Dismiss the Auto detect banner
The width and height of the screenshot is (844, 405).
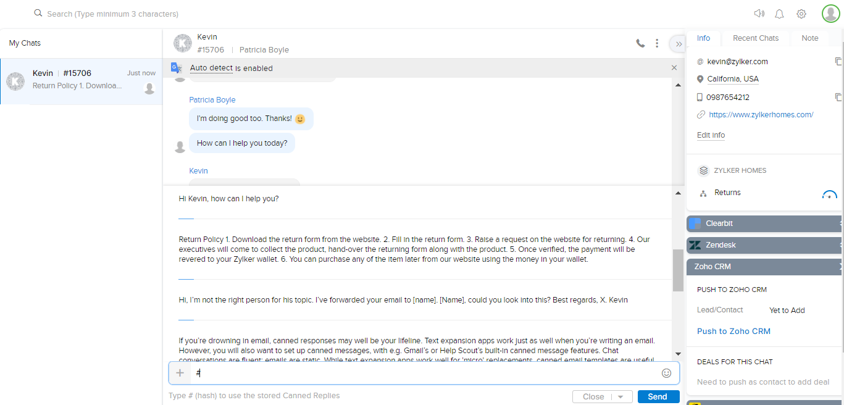(674, 68)
